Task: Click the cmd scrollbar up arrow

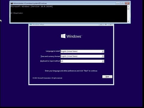Action: tap(128, 6)
